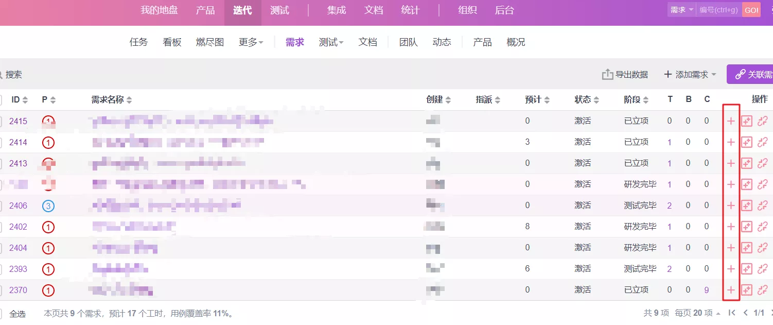This screenshot has height=325, width=773.
Task: Open the 添加需求 dropdown
Action: tap(690, 75)
